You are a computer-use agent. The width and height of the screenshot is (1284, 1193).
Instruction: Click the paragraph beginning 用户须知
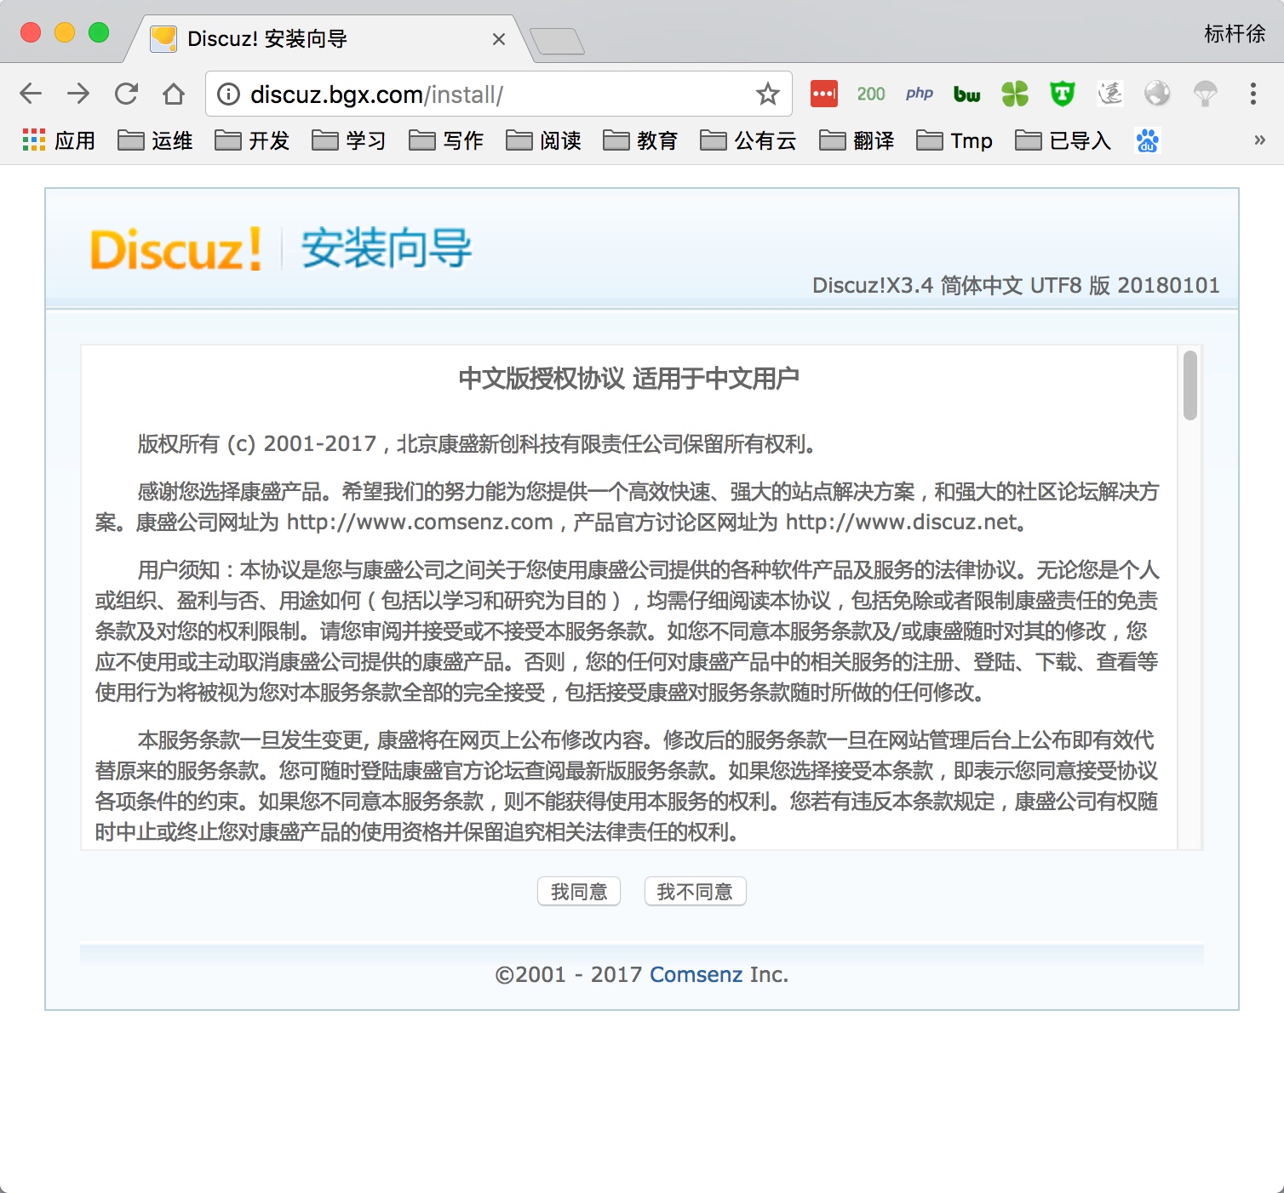(x=627, y=631)
